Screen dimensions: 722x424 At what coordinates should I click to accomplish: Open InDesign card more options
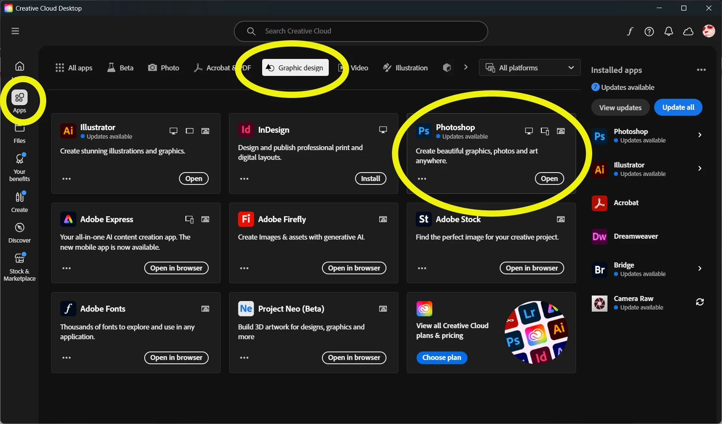[x=244, y=179]
